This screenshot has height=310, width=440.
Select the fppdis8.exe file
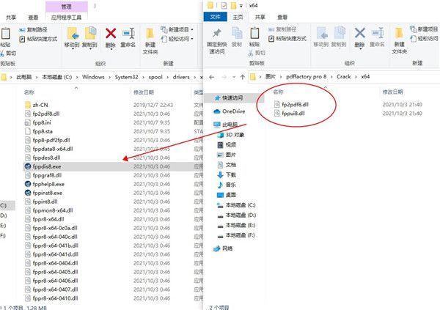48,166
